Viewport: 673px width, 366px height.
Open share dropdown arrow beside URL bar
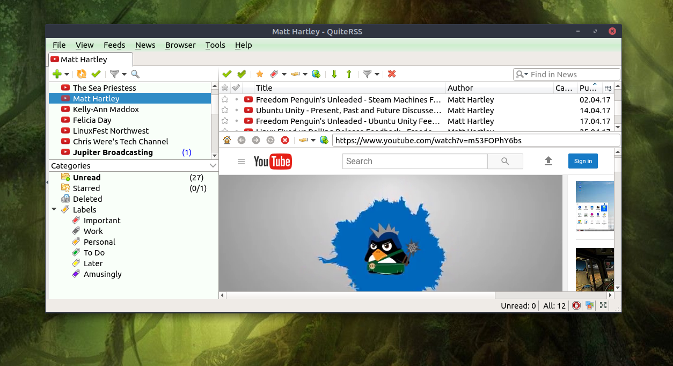[313, 141]
